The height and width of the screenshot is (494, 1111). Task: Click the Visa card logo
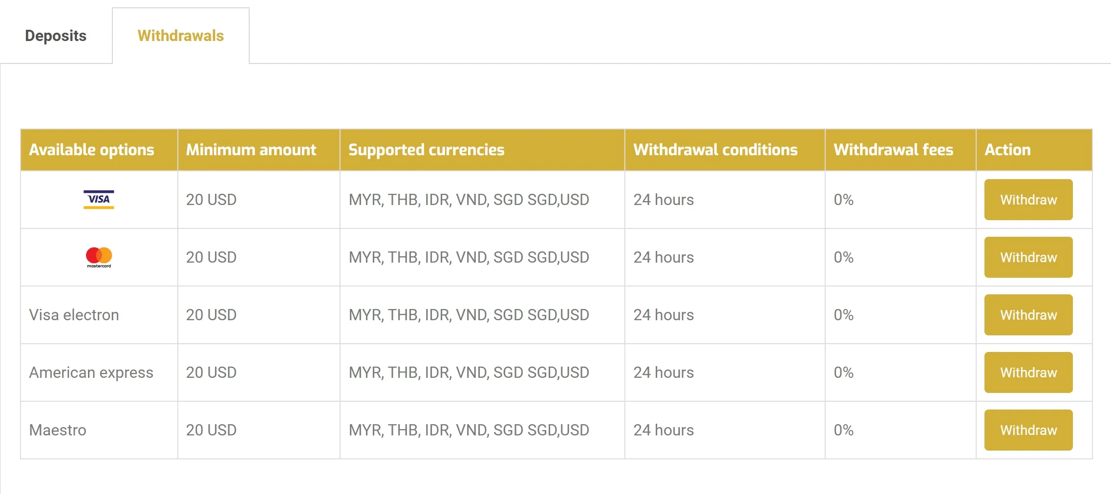click(x=99, y=200)
